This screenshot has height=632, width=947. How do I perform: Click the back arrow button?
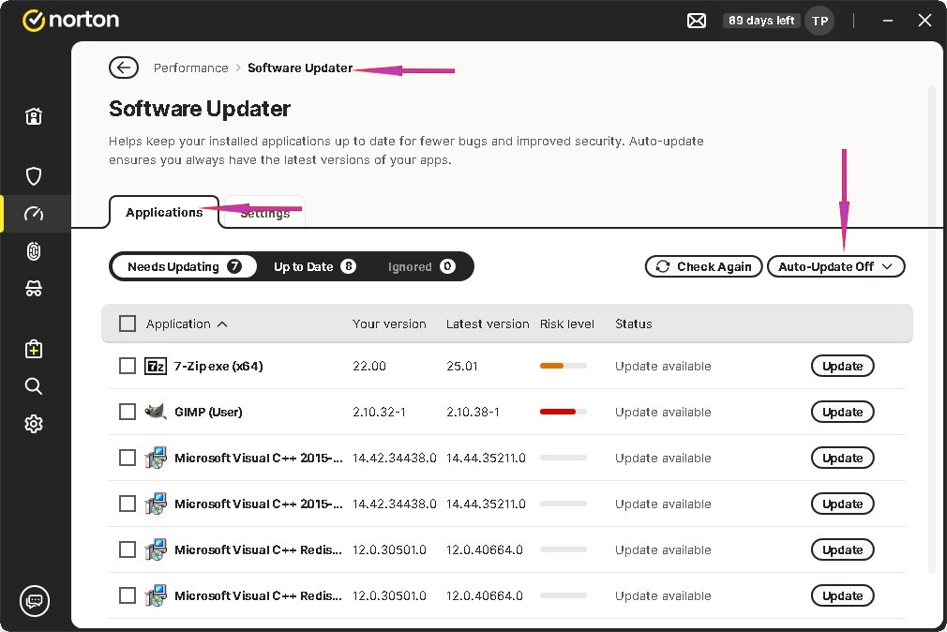123,68
